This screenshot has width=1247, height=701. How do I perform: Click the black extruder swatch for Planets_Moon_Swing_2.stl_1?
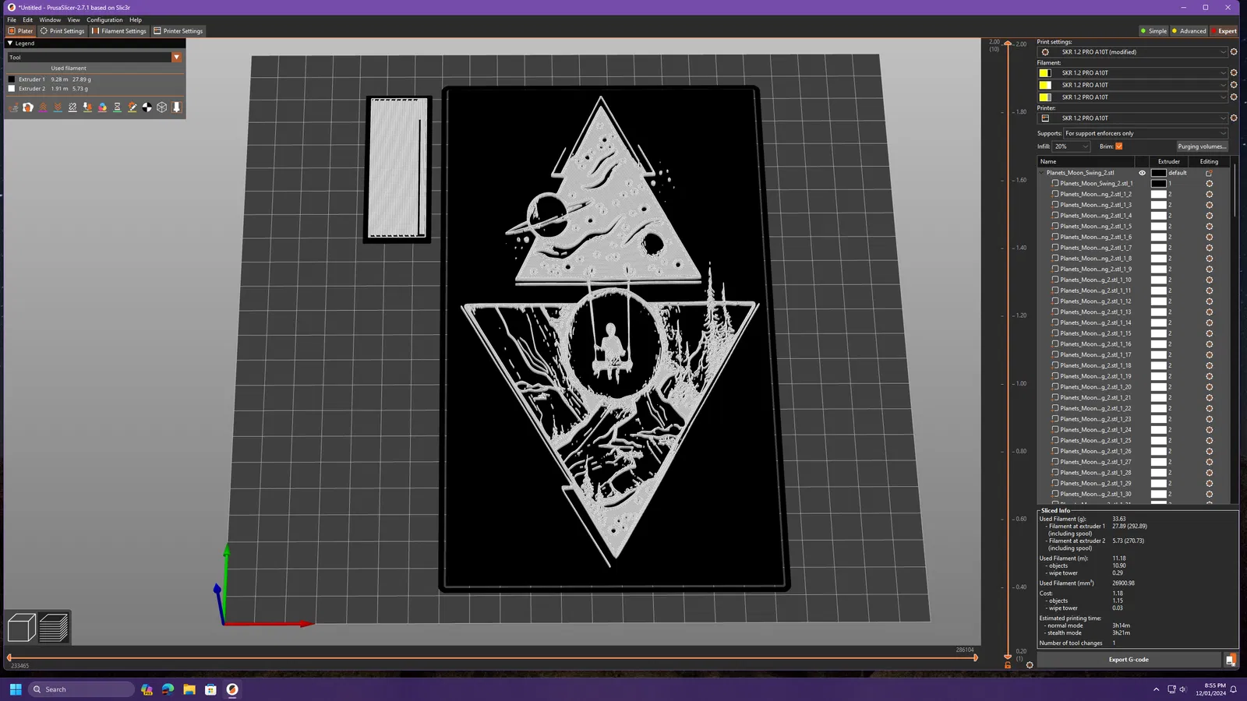1159,184
